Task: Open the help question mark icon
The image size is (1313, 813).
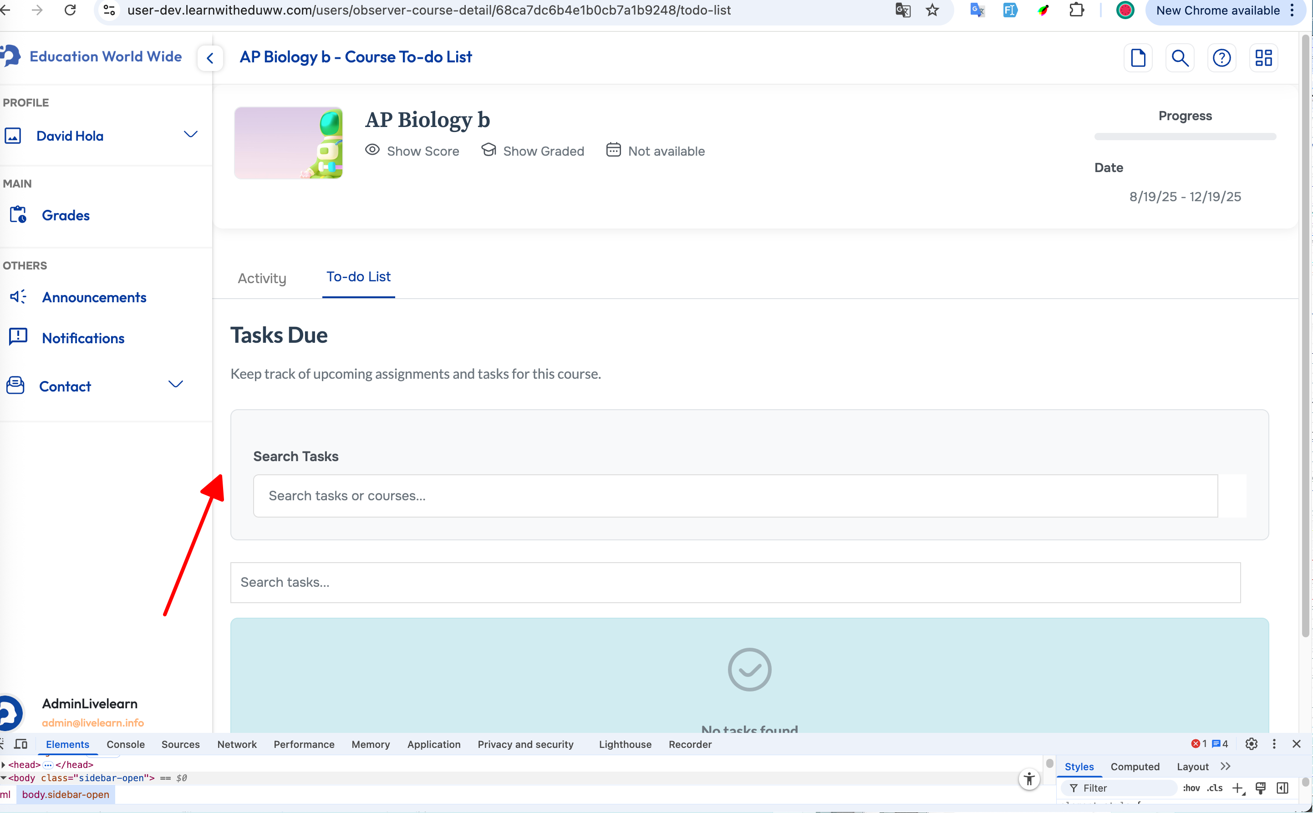Action: (x=1221, y=57)
